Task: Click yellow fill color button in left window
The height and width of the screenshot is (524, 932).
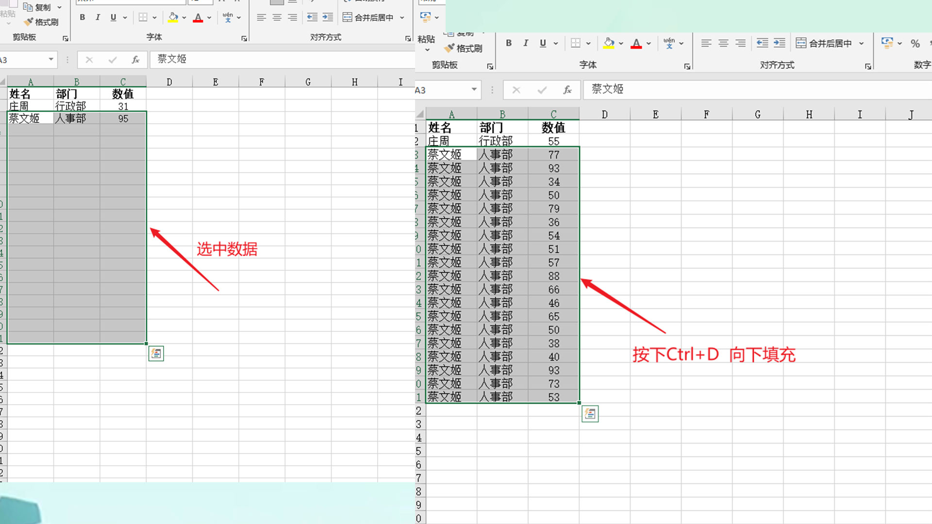Action: [x=173, y=17]
